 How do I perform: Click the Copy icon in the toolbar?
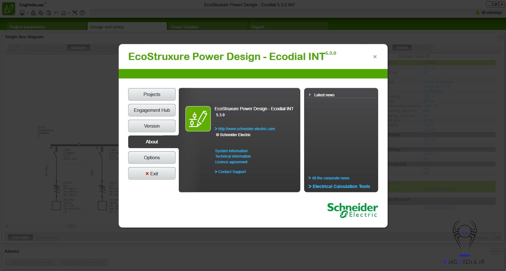tap(41, 13)
